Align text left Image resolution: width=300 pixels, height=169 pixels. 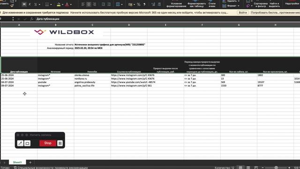pyautogui.click(x=83, y=4)
